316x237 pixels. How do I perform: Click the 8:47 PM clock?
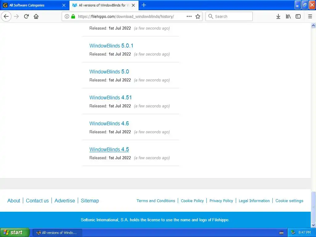click(x=305, y=233)
